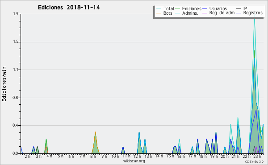Click the '18 h' x-axis label

pos(203,156)
